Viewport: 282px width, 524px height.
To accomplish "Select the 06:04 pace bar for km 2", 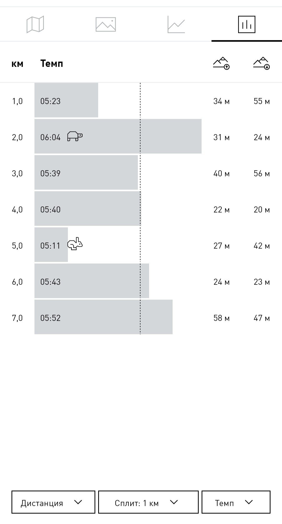I will 118,136.
